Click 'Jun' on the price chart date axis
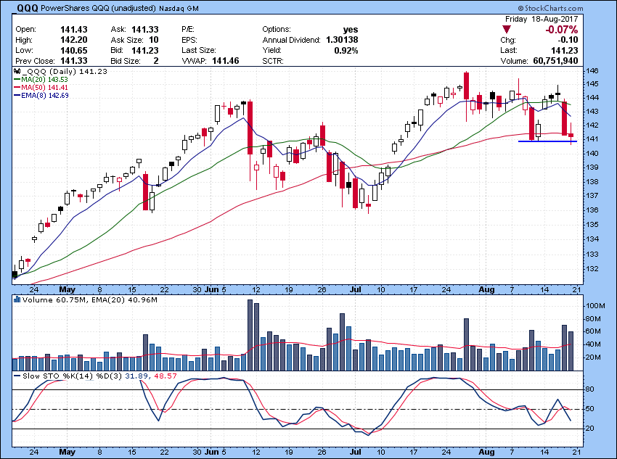This screenshot has height=459, width=617. click(212, 289)
